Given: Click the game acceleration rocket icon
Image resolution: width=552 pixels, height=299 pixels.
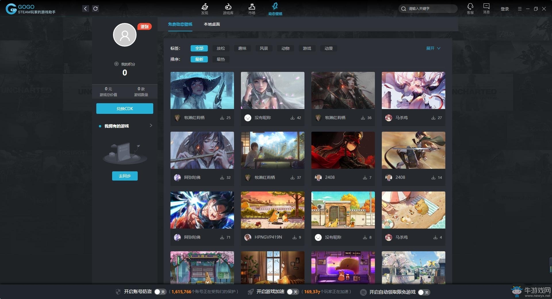Looking at the screenshot, I should (251, 292).
